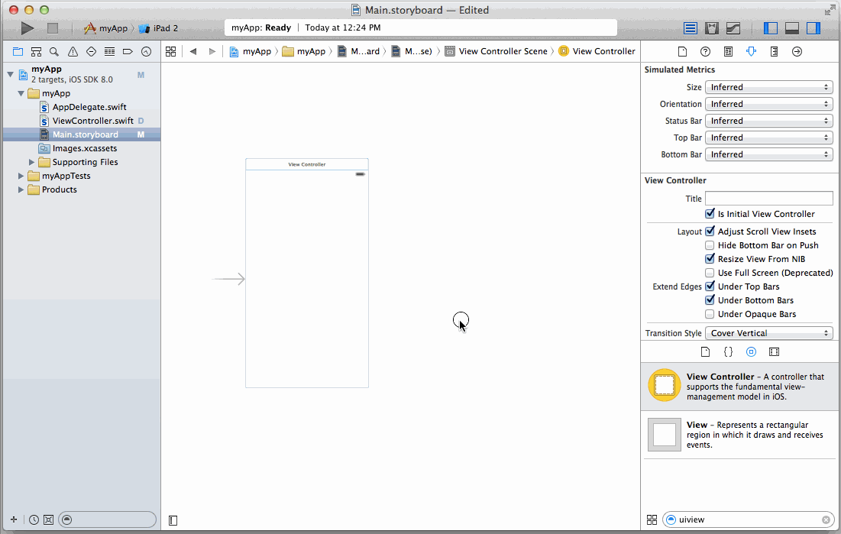Uncheck Under Bottom Bars
Screen dimensions: 841x534
click(x=710, y=300)
